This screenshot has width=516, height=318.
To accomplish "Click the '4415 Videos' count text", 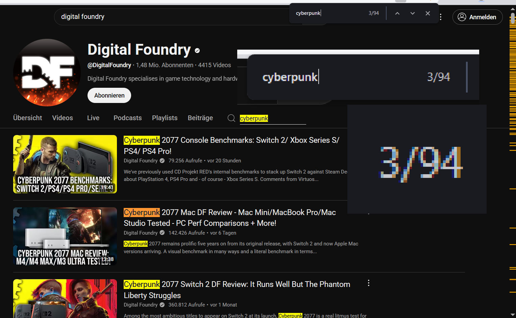I will (x=215, y=65).
